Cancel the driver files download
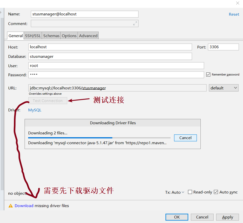Viewport: 243px width, 223px height. [185, 138]
